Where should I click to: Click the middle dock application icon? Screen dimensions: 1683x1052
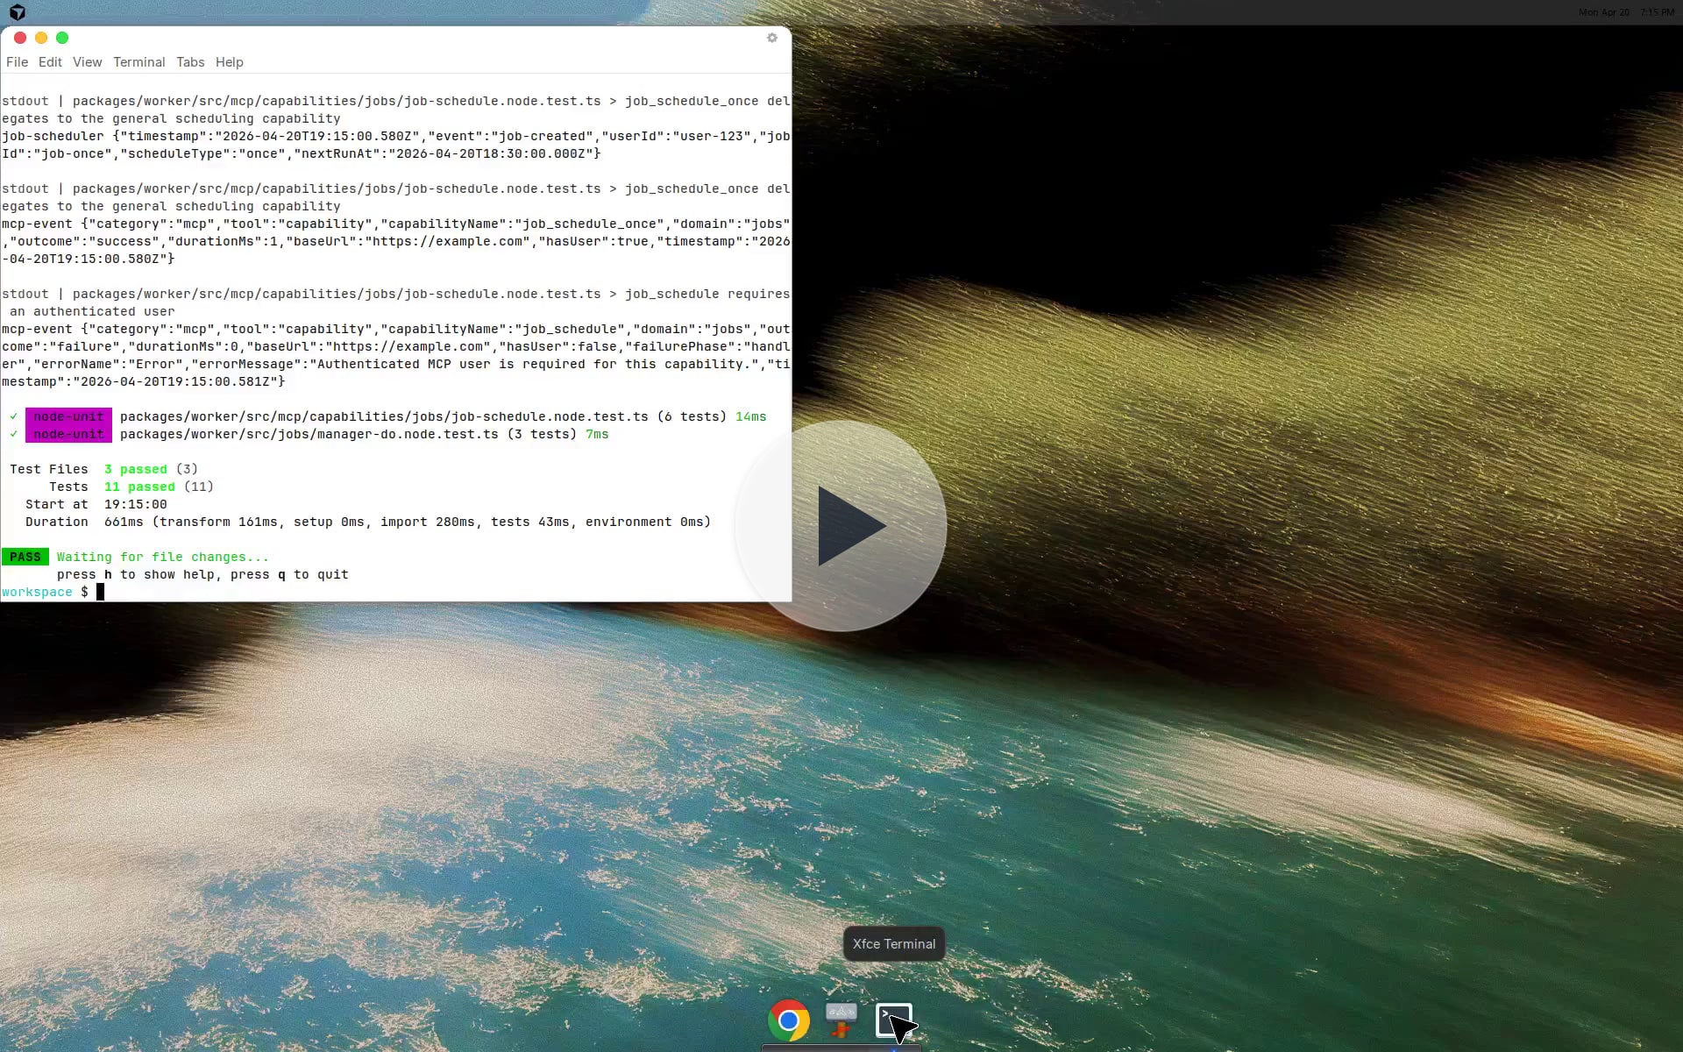click(841, 1020)
